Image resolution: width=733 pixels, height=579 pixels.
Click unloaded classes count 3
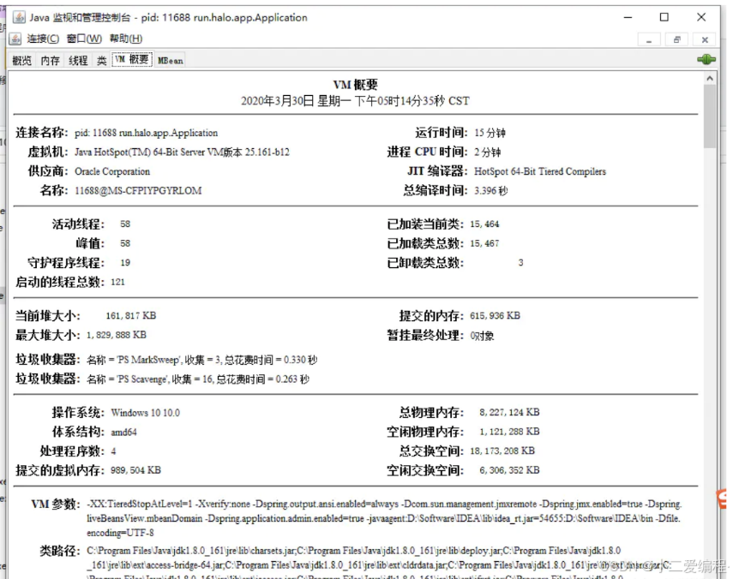coord(520,262)
